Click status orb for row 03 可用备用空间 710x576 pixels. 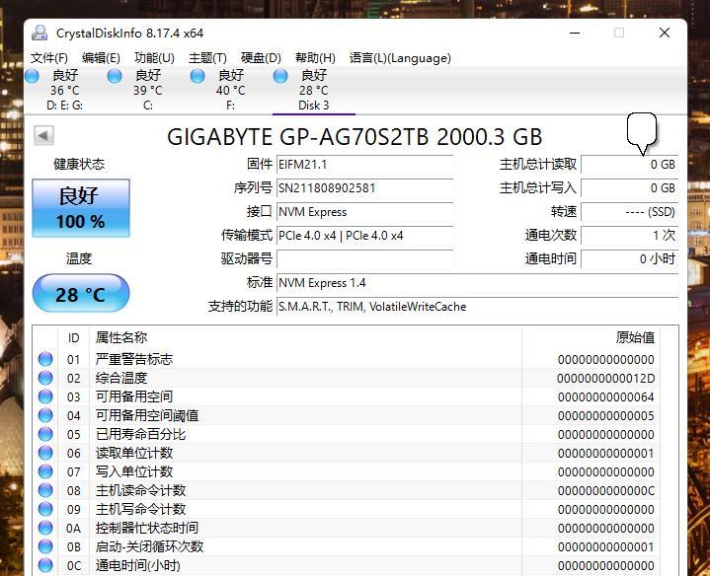(45, 396)
